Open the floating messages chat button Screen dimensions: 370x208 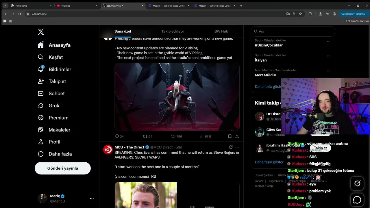[357, 200]
